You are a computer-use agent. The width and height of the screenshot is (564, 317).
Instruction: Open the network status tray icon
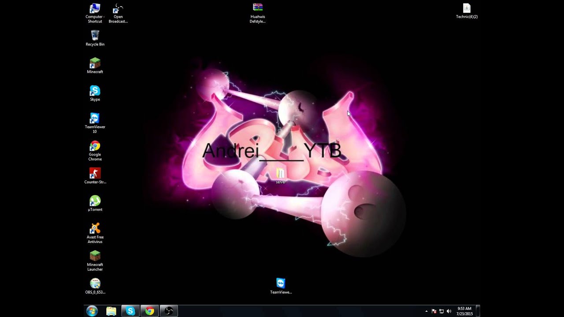[442, 311]
